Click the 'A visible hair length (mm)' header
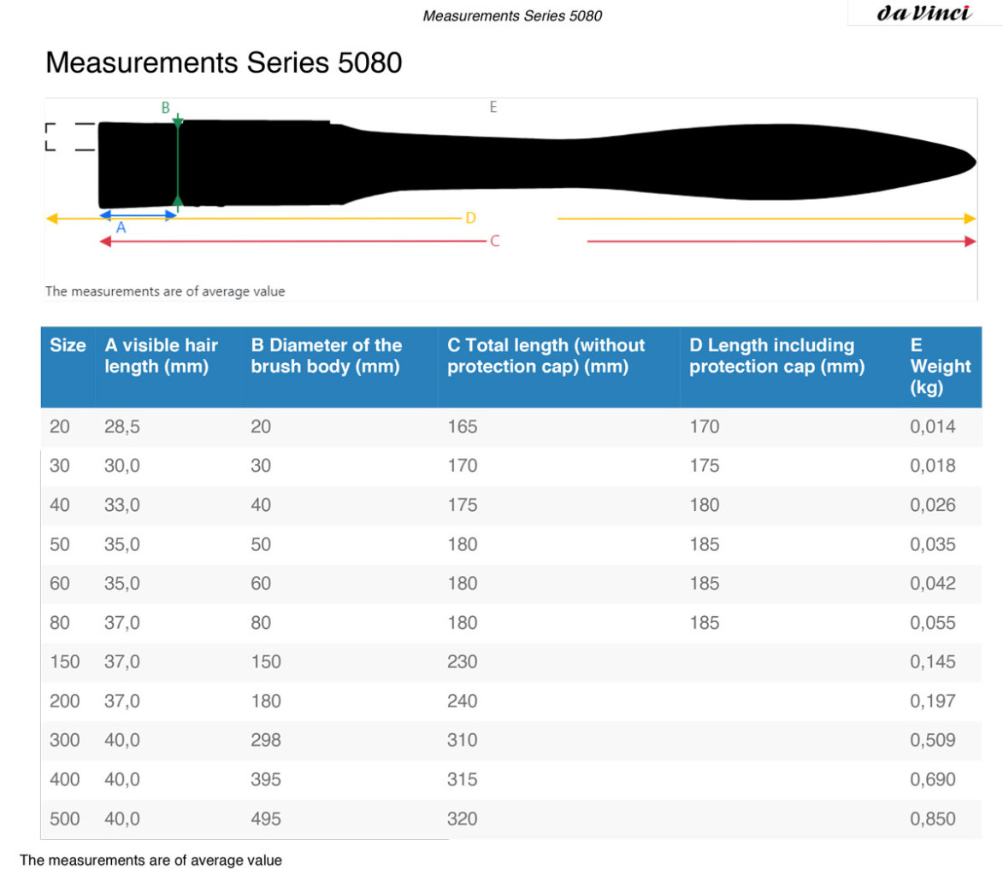1003x875 pixels. 162,355
